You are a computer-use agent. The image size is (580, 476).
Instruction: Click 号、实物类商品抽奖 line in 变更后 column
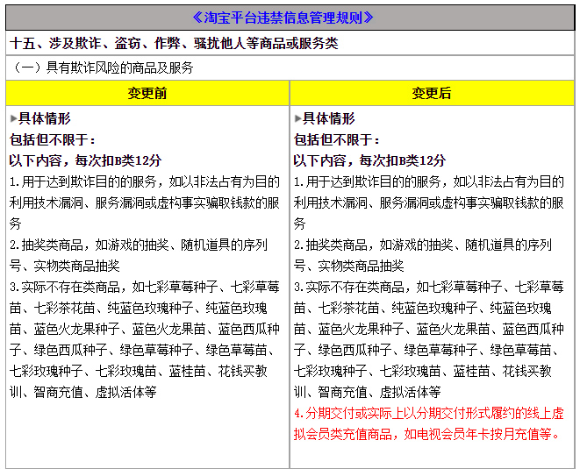pyautogui.click(x=348, y=266)
